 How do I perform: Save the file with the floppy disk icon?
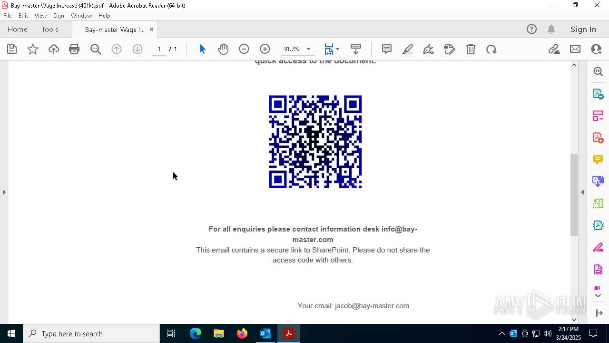tap(12, 49)
